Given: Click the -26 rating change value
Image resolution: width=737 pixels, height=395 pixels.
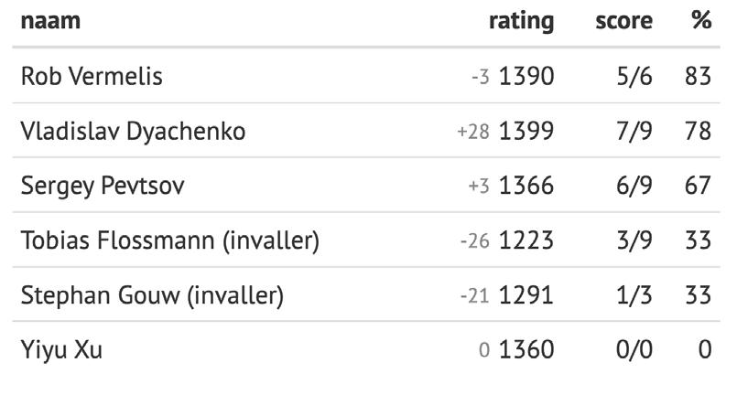Looking at the screenshot, I should [475, 241].
